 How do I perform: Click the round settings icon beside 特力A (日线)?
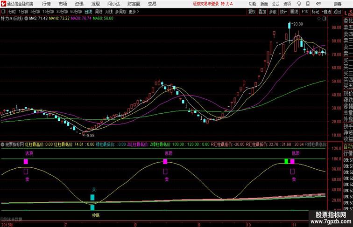(26, 19)
